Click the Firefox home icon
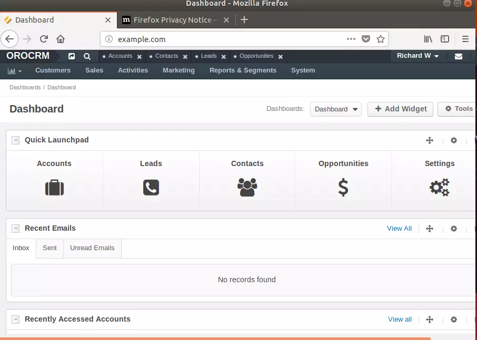Image resolution: width=477 pixels, height=340 pixels. tap(61, 39)
